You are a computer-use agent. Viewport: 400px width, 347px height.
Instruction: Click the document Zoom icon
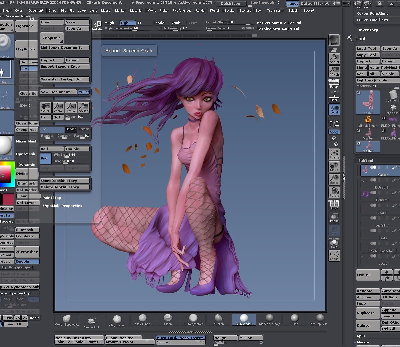point(58,108)
